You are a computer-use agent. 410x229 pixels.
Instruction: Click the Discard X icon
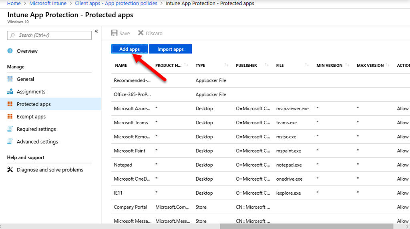[x=141, y=33]
